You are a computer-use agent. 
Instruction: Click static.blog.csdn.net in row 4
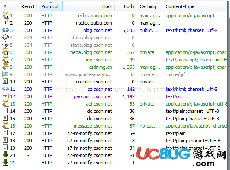click(91, 38)
